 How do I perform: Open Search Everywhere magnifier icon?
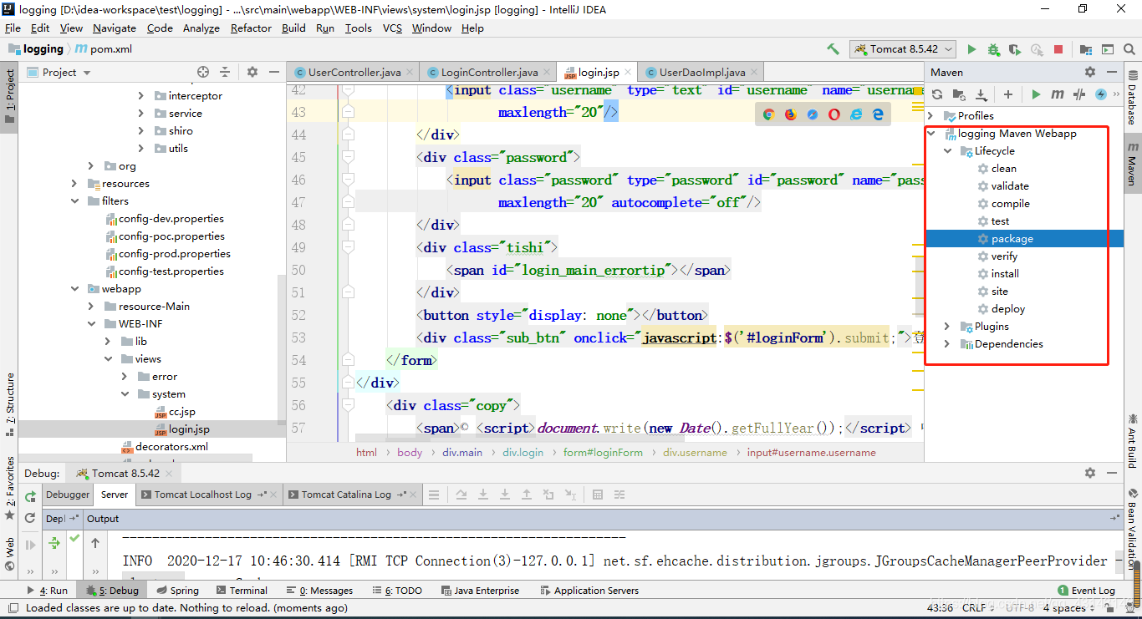(1129, 49)
